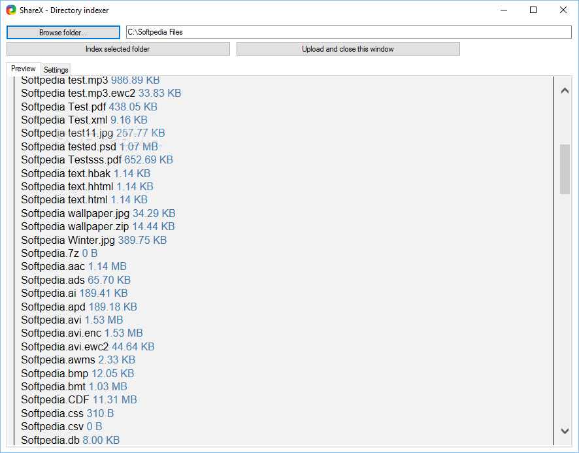Click the Softpedia text.html entry

coord(84,200)
